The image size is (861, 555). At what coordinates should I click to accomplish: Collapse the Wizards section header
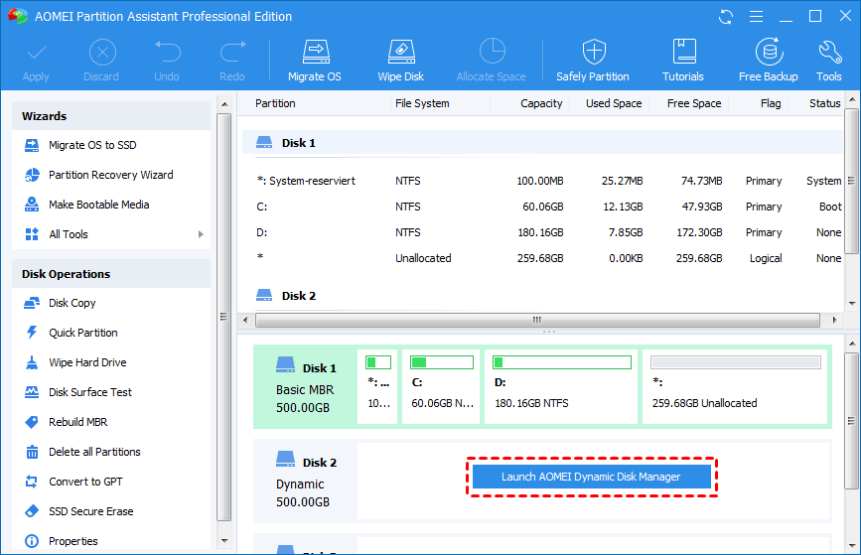pyautogui.click(x=111, y=116)
